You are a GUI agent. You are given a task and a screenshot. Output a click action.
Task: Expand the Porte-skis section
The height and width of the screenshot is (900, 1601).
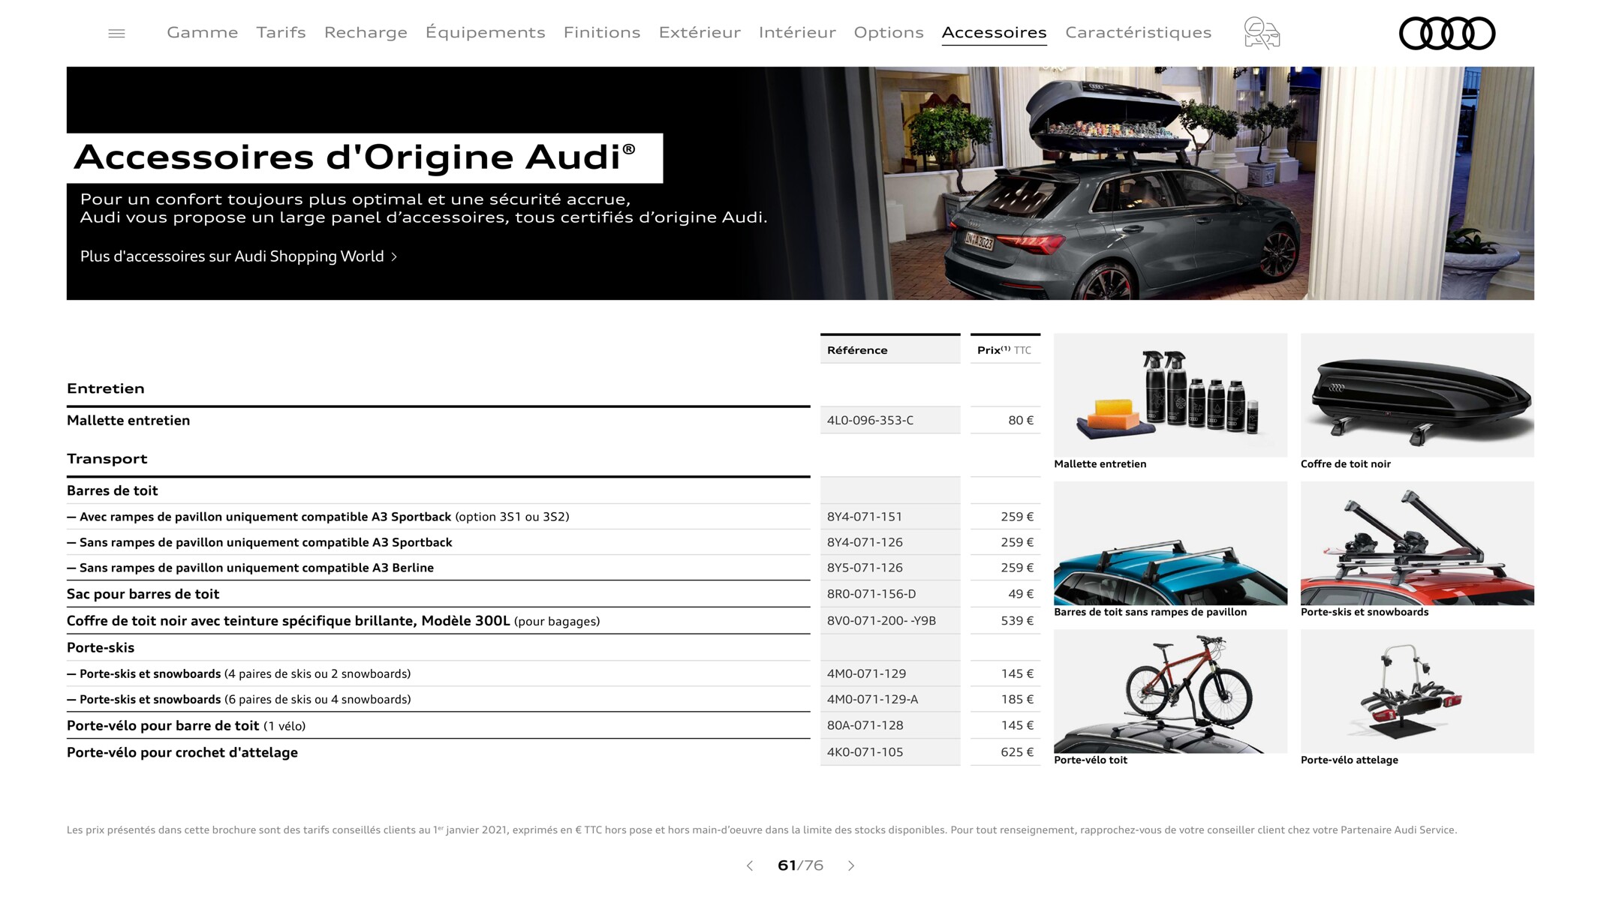[x=100, y=646]
